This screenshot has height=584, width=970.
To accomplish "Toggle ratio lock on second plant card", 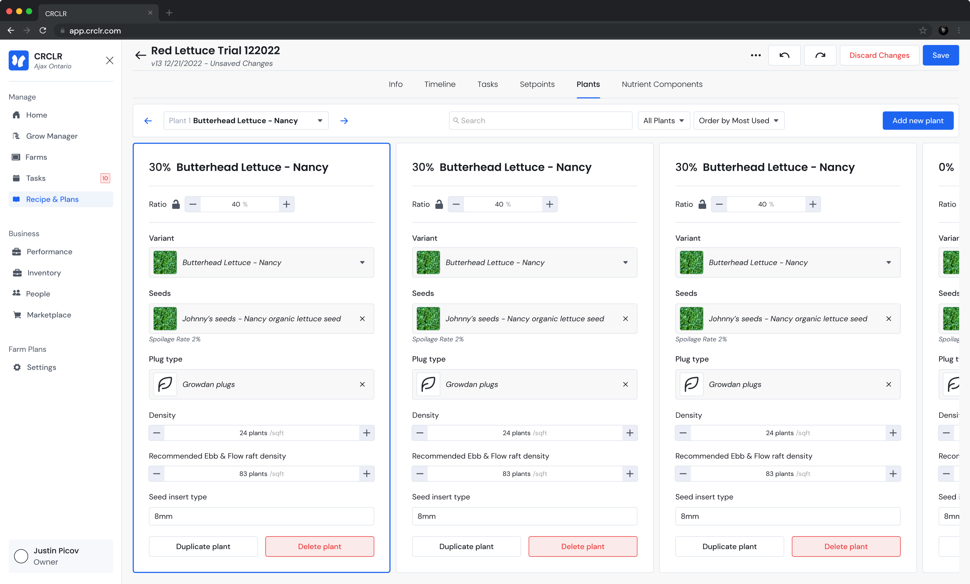I will click(439, 204).
